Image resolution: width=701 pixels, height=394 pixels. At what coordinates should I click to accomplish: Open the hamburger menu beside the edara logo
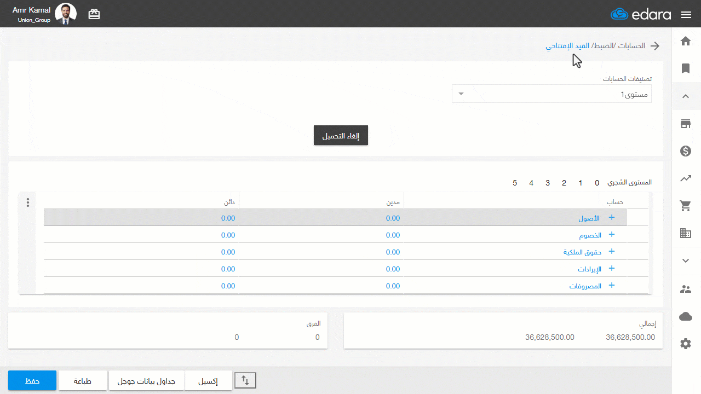coord(686,15)
